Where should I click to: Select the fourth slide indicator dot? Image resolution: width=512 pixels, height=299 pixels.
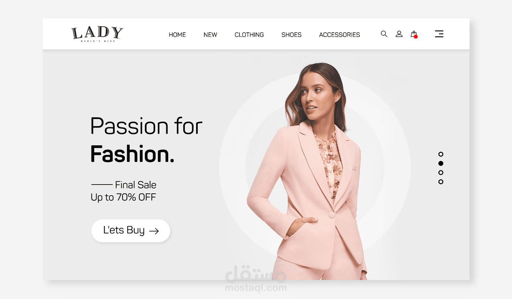pyautogui.click(x=441, y=182)
